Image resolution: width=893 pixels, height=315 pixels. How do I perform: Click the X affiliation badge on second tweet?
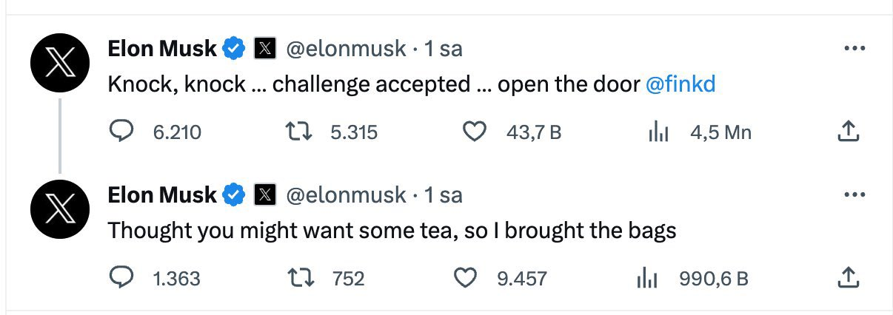pyautogui.click(x=265, y=195)
